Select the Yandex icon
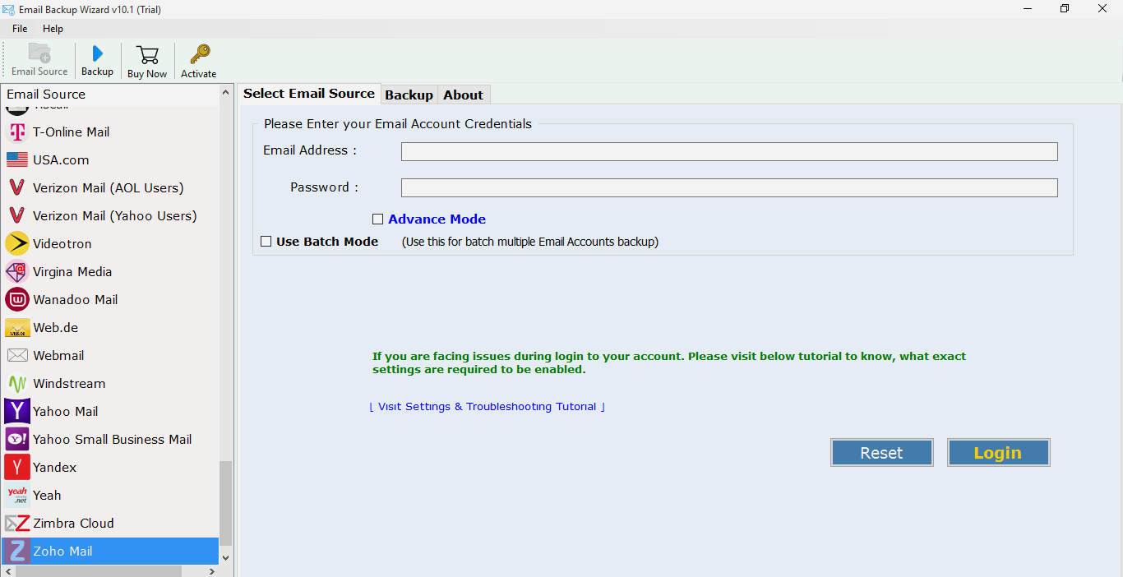 17,468
